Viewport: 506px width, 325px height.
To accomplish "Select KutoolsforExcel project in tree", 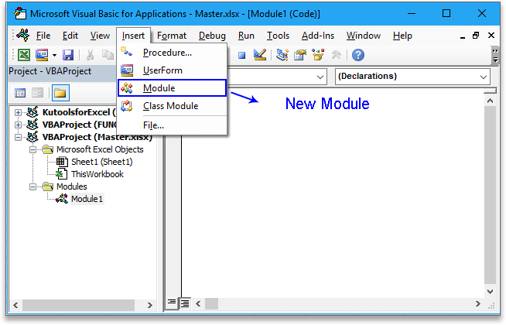I will click(79, 112).
